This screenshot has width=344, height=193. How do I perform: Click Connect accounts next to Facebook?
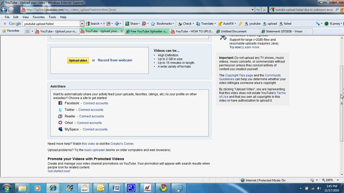(x=96, y=103)
